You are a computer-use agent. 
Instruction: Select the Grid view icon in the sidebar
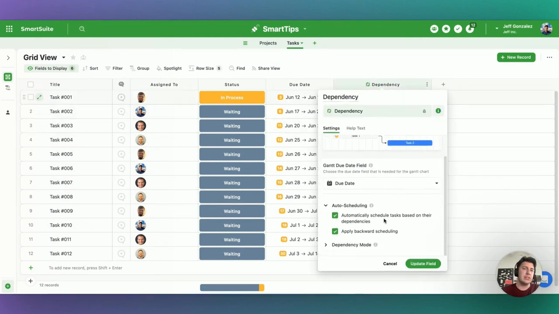[x=8, y=77]
